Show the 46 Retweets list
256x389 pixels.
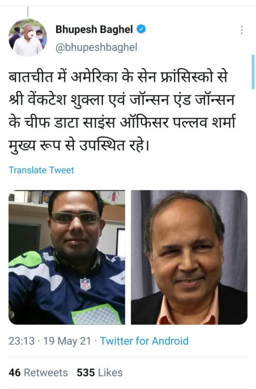[38, 373]
